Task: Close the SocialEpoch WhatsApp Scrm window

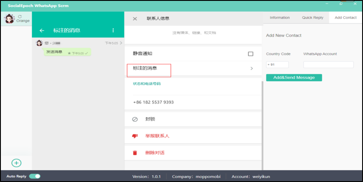Action: click(x=355, y=4)
